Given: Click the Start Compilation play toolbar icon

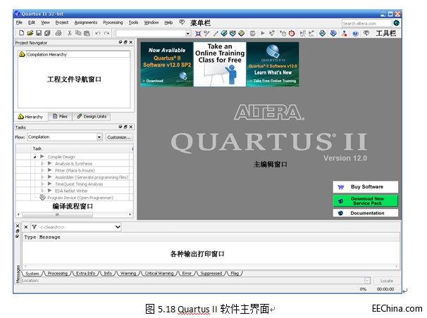Looking at the screenshot, I should [x=263, y=33].
